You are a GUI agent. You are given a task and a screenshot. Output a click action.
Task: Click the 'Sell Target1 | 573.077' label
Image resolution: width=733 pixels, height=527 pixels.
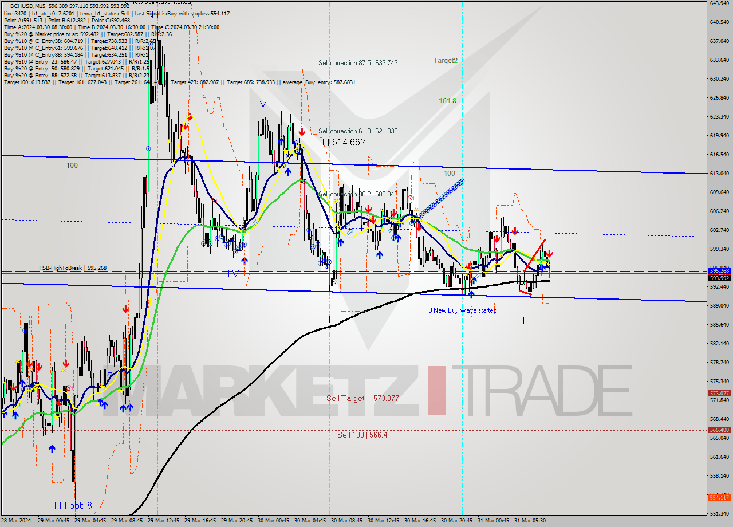[x=362, y=398]
